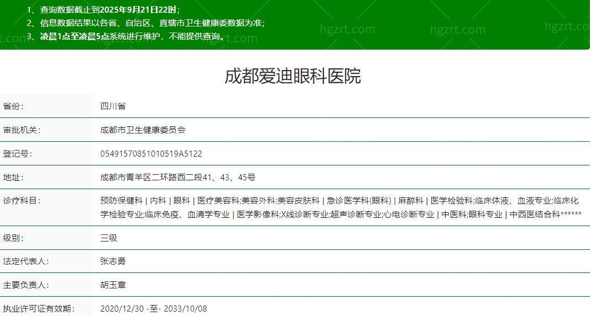Click the departments line starting 学检验专业
The height and width of the screenshot is (316, 591).
point(341,215)
